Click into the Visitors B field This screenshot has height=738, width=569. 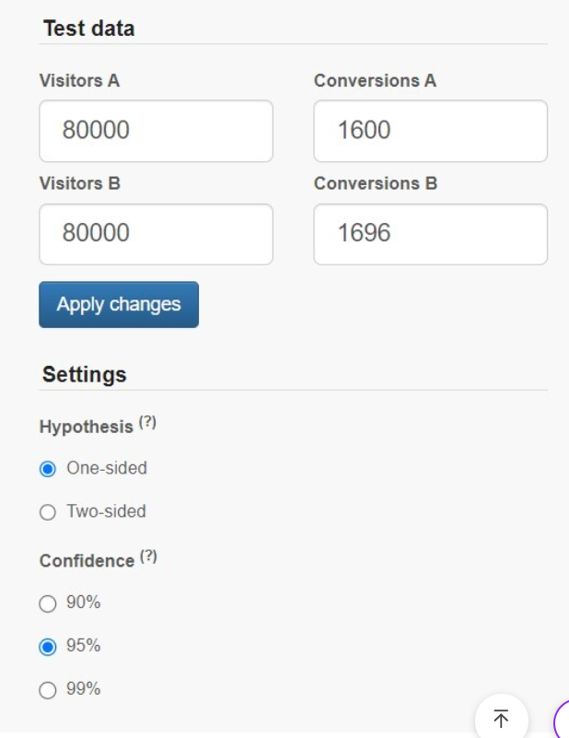pos(156,234)
